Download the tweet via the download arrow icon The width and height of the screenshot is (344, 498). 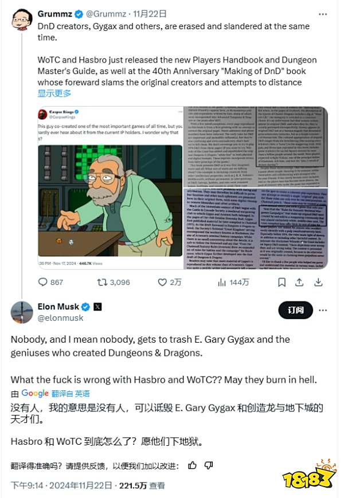pos(318,282)
